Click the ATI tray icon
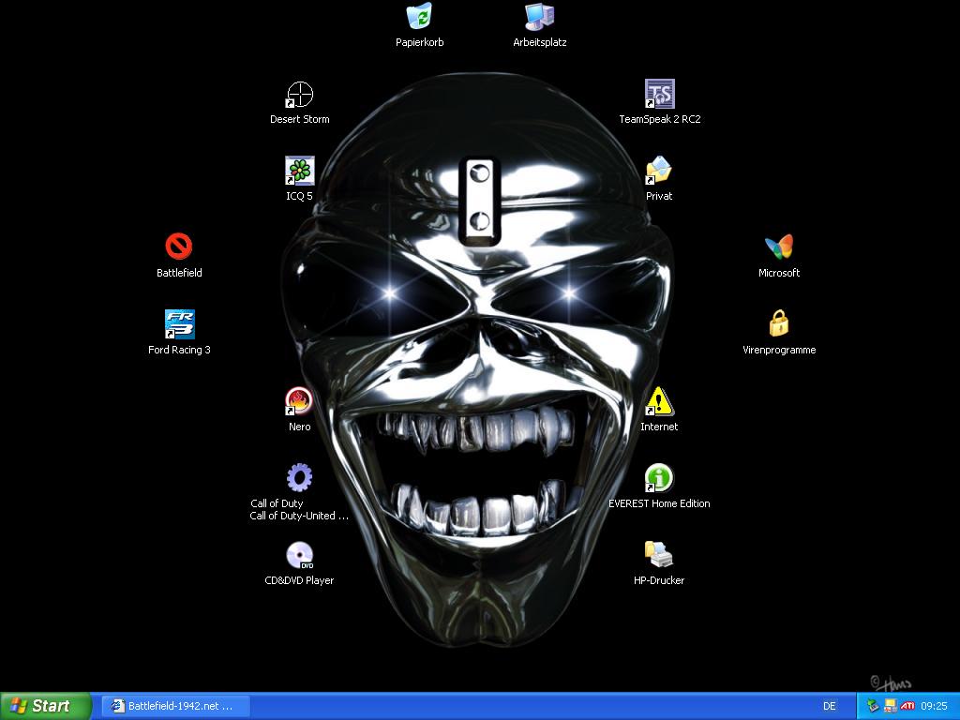Screen dimensions: 960x720 pyautogui.click(x=907, y=706)
